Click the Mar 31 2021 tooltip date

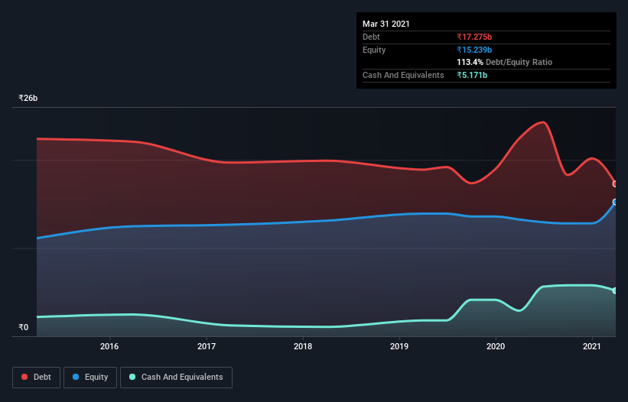pos(386,24)
